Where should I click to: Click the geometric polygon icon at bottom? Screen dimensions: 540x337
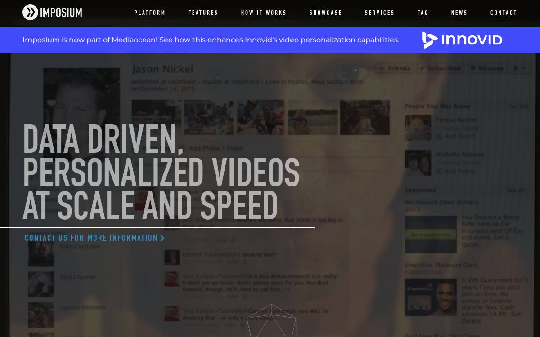coord(271,320)
